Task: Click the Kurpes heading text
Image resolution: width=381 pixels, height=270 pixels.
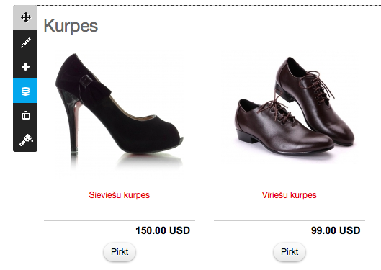Action: (71, 26)
